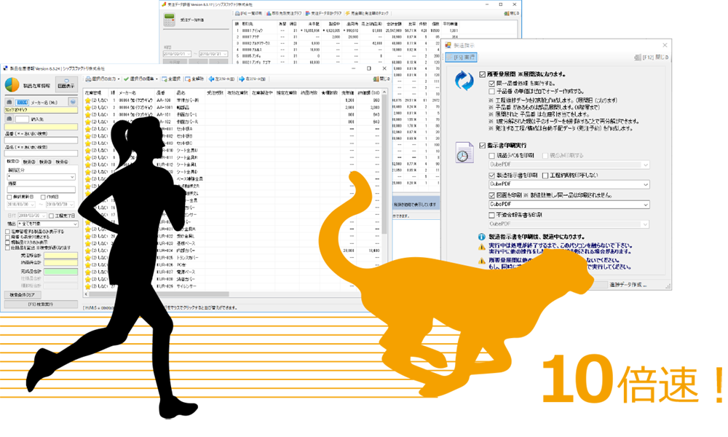
Task: Open end date dropdown under 作成日
Action: point(60,205)
